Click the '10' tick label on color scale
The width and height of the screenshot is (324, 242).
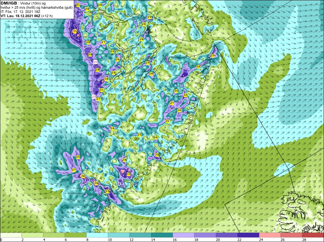pos(110,240)
